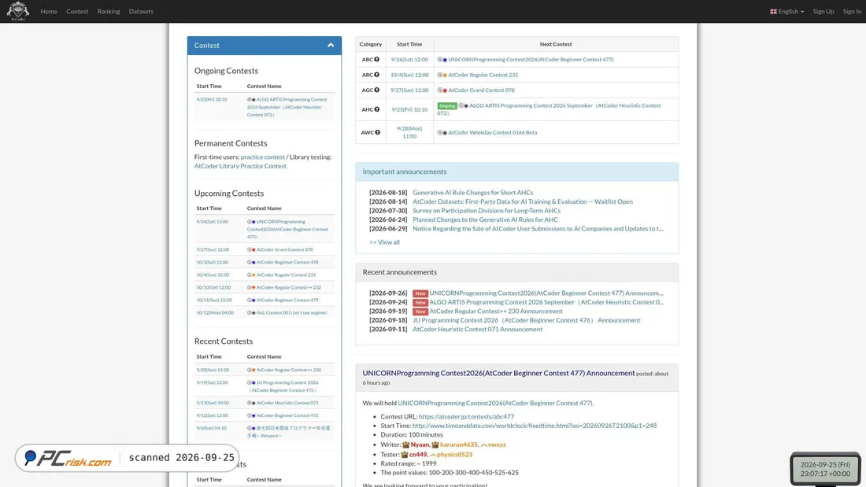
Task: Click the AtCoder logo in the navbar
Action: pos(17,11)
